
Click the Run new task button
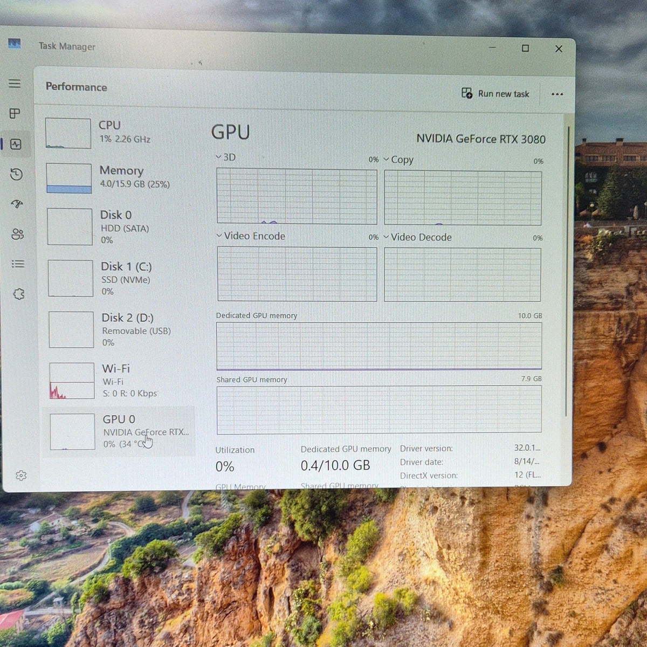(495, 94)
